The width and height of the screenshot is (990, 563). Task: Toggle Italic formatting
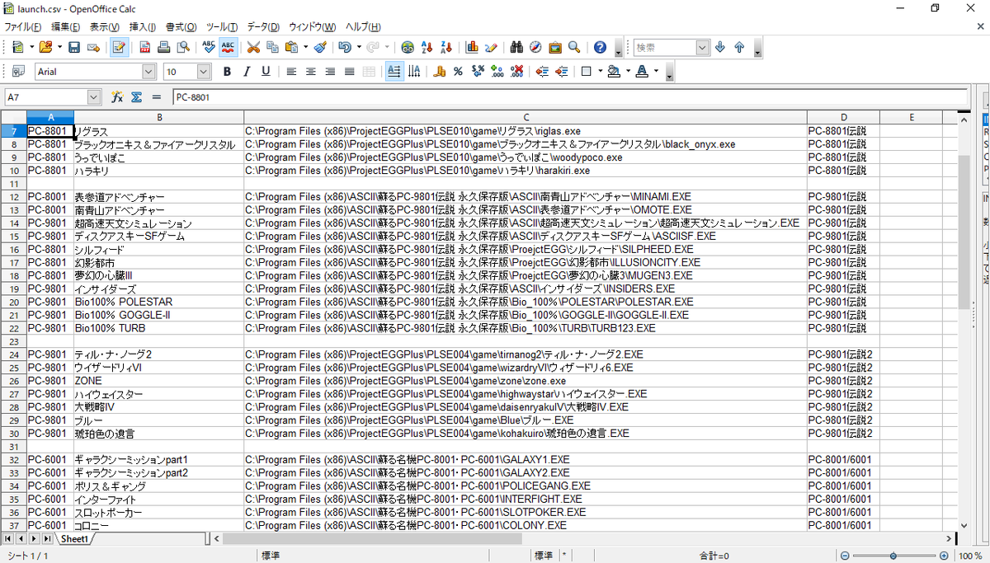pyautogui.click(x=246, y=72)
